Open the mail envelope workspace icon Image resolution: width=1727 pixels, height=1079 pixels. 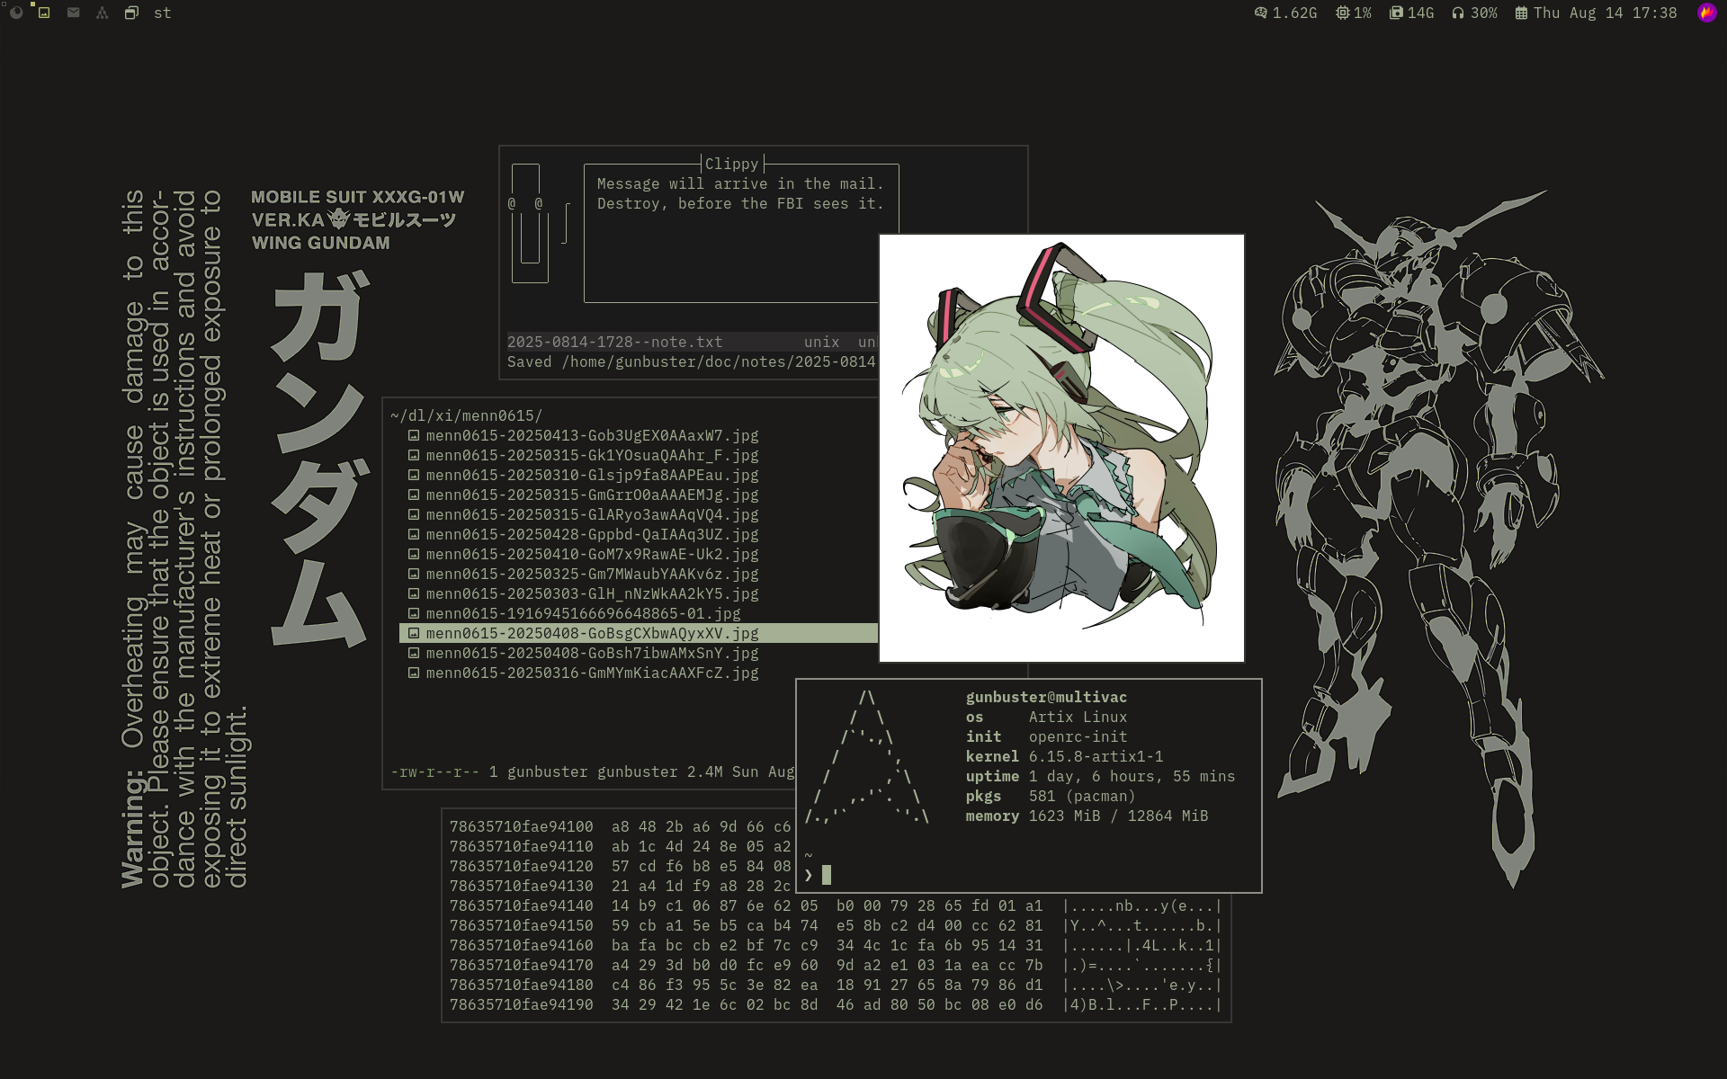click(74, 13)
